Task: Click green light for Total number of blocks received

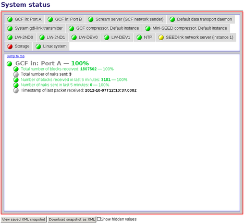Action: [x=16, y=69]
